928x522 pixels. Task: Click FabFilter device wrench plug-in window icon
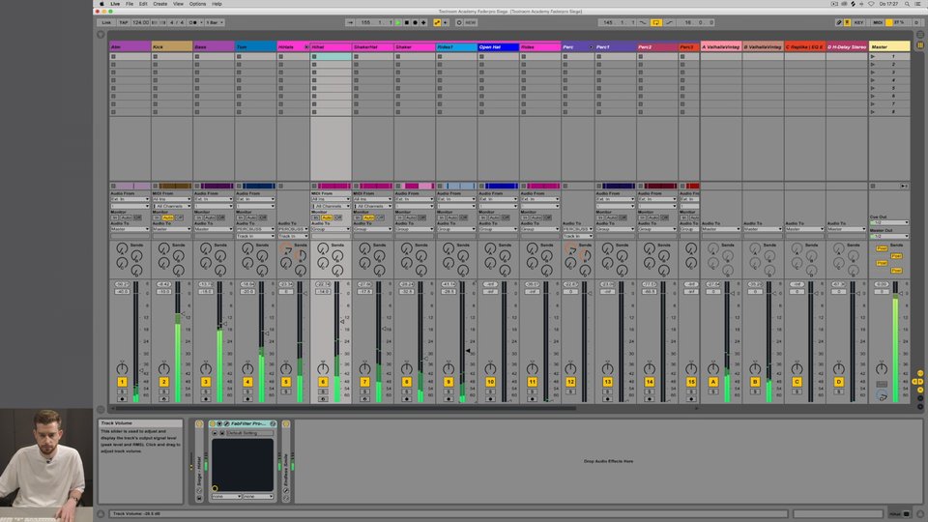(x=226, y=423)
